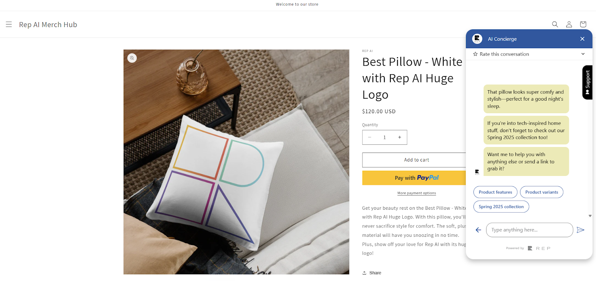
Task: Send the chat message arrow icon
Action: tap(580, 230)
